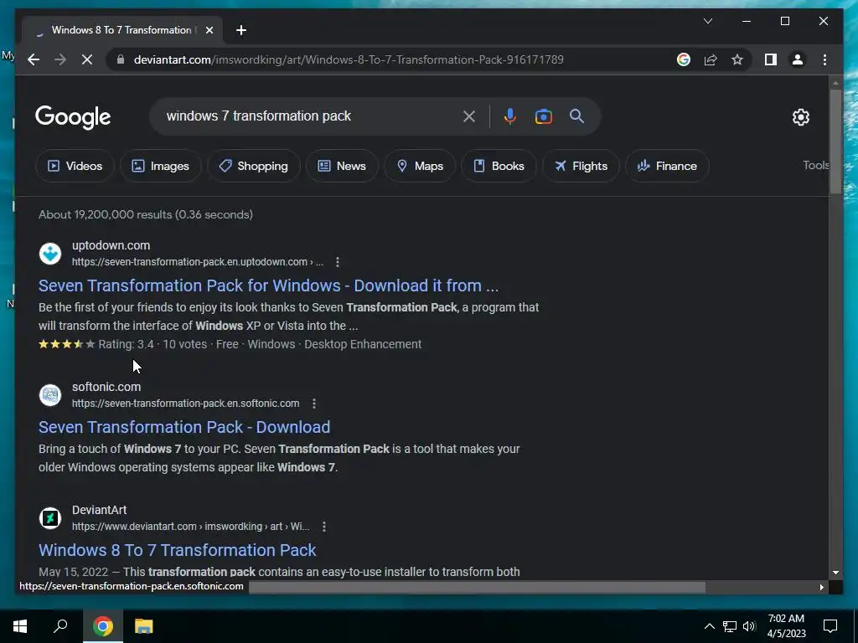Open Seven Transformation Pack for Windows uptodown link
858x643 pixels.
coord(268,285)
